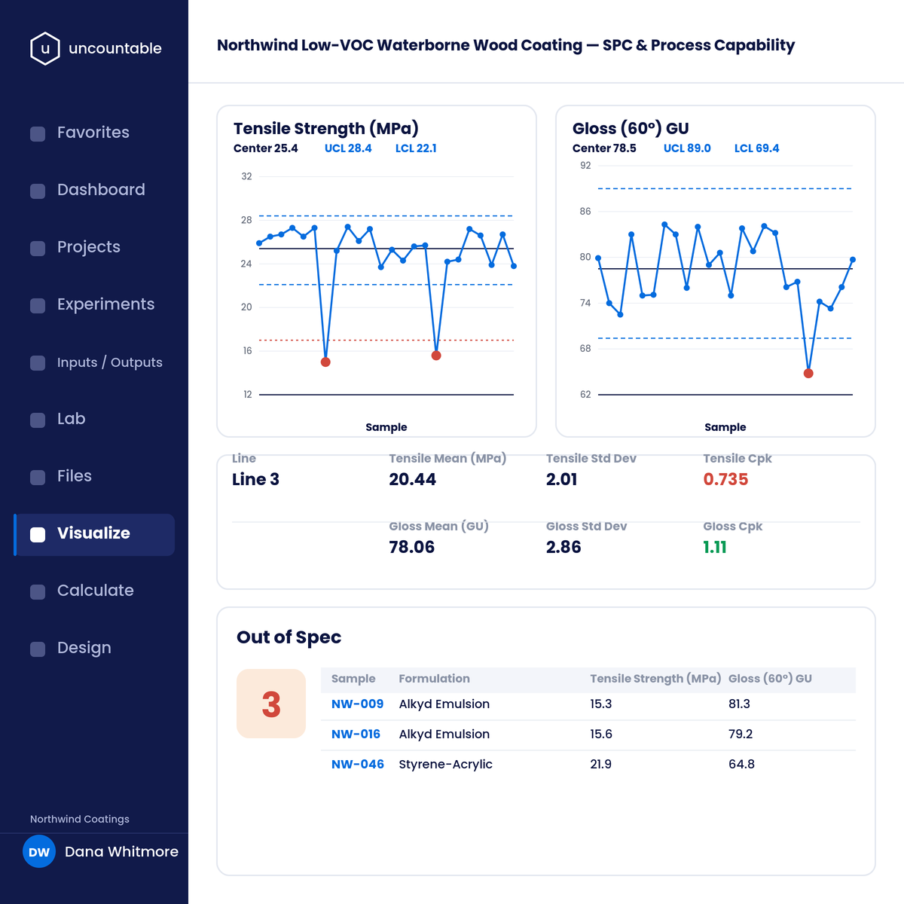
Task: Click the Line 3 value
Action: [255, 480]
